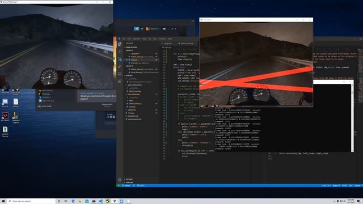Select the highlighted main.py row under GROUP 1

(142, 60)
